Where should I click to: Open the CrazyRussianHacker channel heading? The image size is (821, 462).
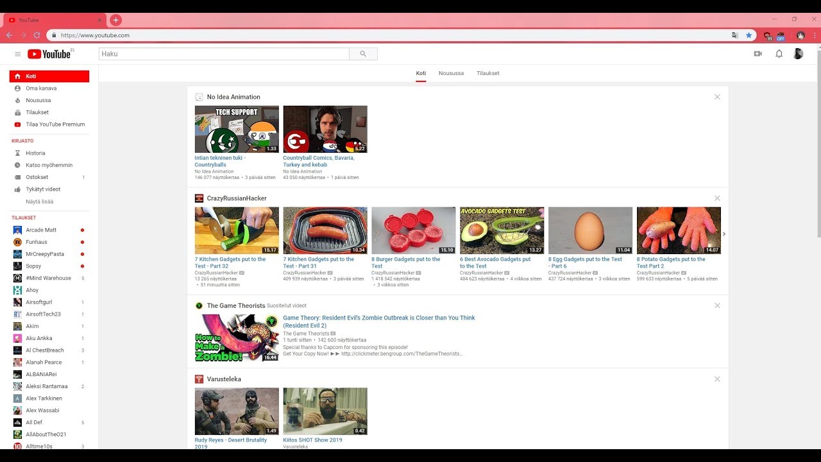[237, 198]
